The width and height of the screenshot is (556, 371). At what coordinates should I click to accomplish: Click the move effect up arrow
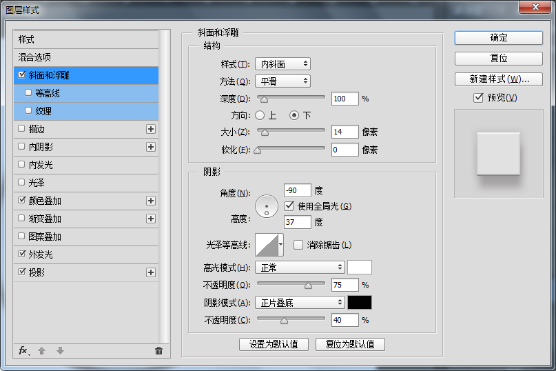coord(42,351)
